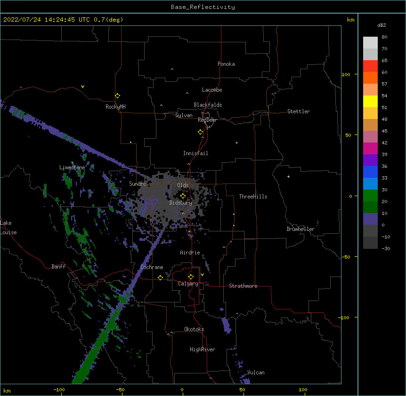406x396 pixels.
Task: Click the yellow diamond marker near RockyMH
Action: (x=117, y=96)
